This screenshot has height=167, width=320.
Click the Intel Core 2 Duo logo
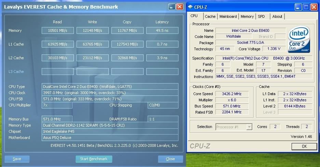[x=299, y=39]
